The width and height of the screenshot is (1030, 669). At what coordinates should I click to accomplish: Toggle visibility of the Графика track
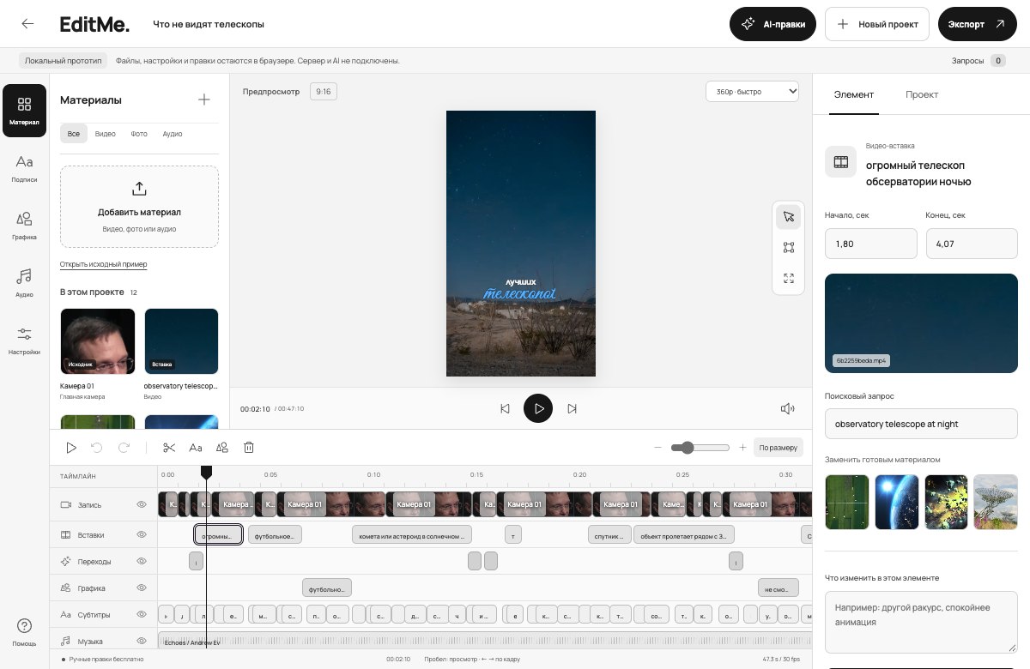click(x=142, y=588)
